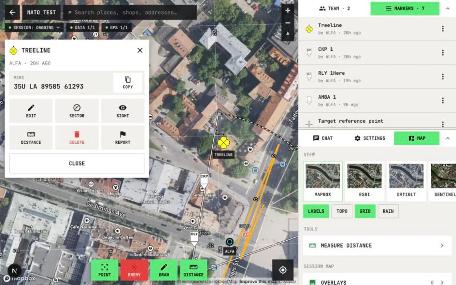
Task: Close the Treeline popup with X
Action: pyautogui.click(x=140, y=50)
